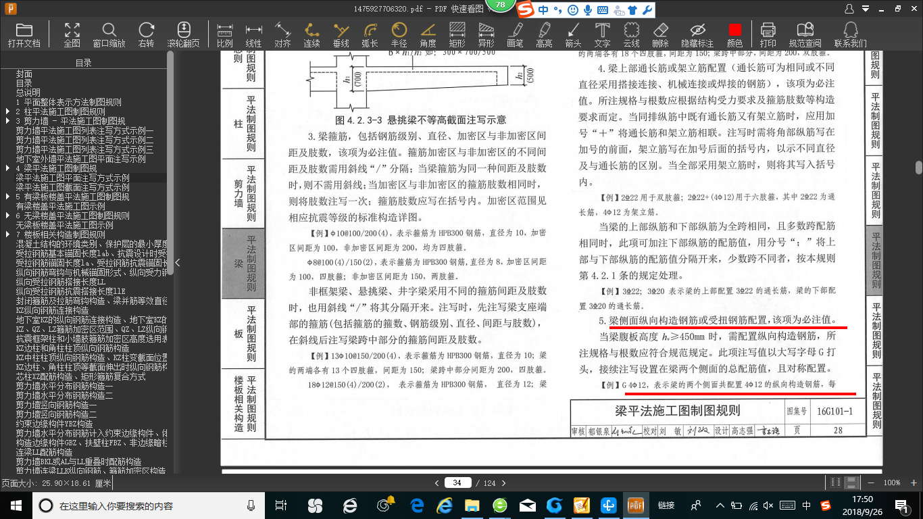Go to the next page arrow
The width and height of the screenshot is (923, 519).
[505, 483]
